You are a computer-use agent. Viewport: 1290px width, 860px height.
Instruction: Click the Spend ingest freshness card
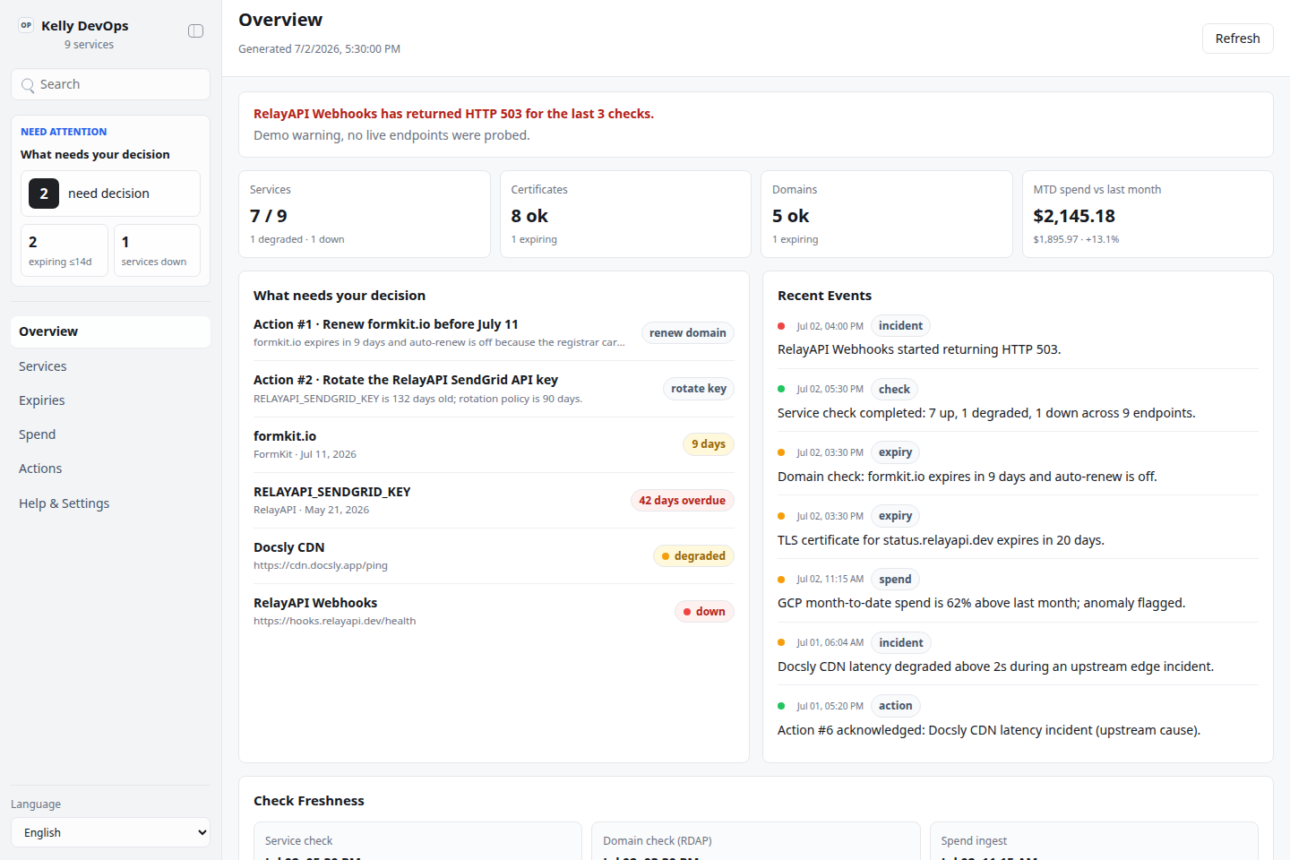tap(1094, 841)
